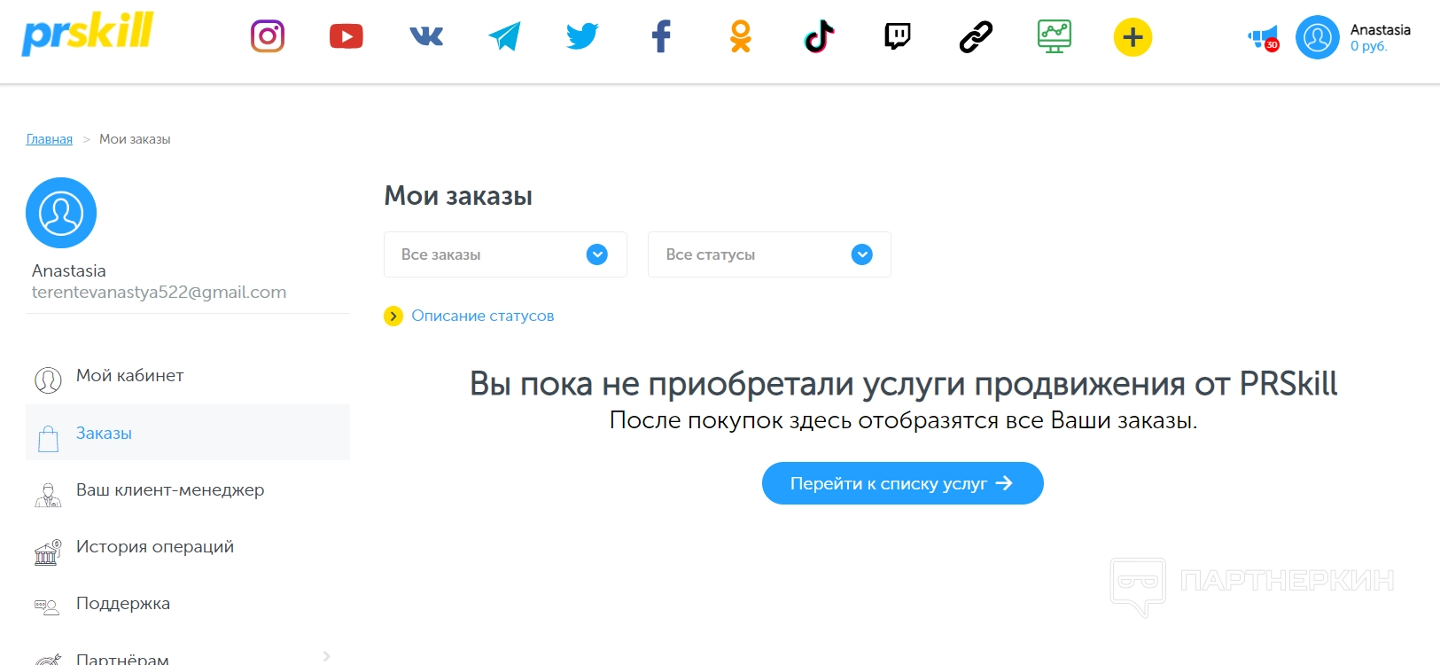Select the Odnoklassniki orange icon

(741, 36)
